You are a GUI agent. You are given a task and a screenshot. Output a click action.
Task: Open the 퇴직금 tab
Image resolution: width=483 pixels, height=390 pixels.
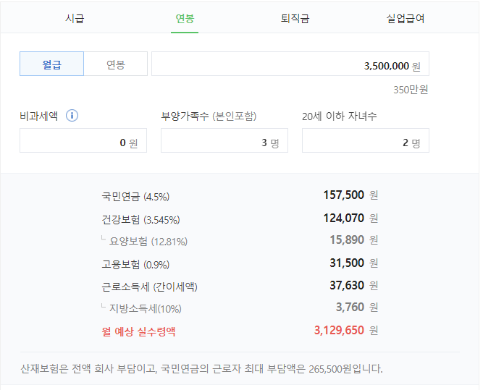[x=295, y=19]
